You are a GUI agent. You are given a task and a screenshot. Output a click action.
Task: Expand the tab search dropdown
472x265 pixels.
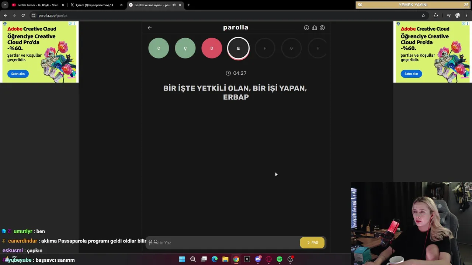(x=4, y=5)
